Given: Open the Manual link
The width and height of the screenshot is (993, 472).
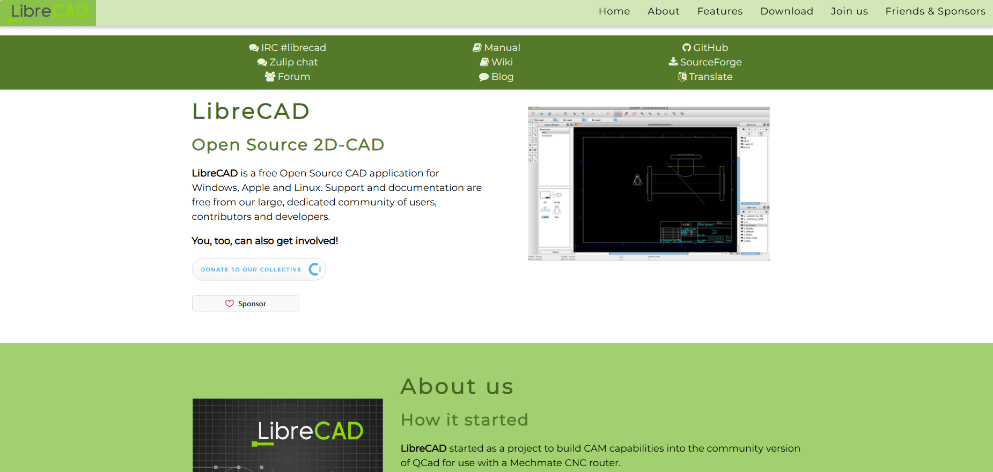Looking at the screenshot, I should tap(502, 48).
